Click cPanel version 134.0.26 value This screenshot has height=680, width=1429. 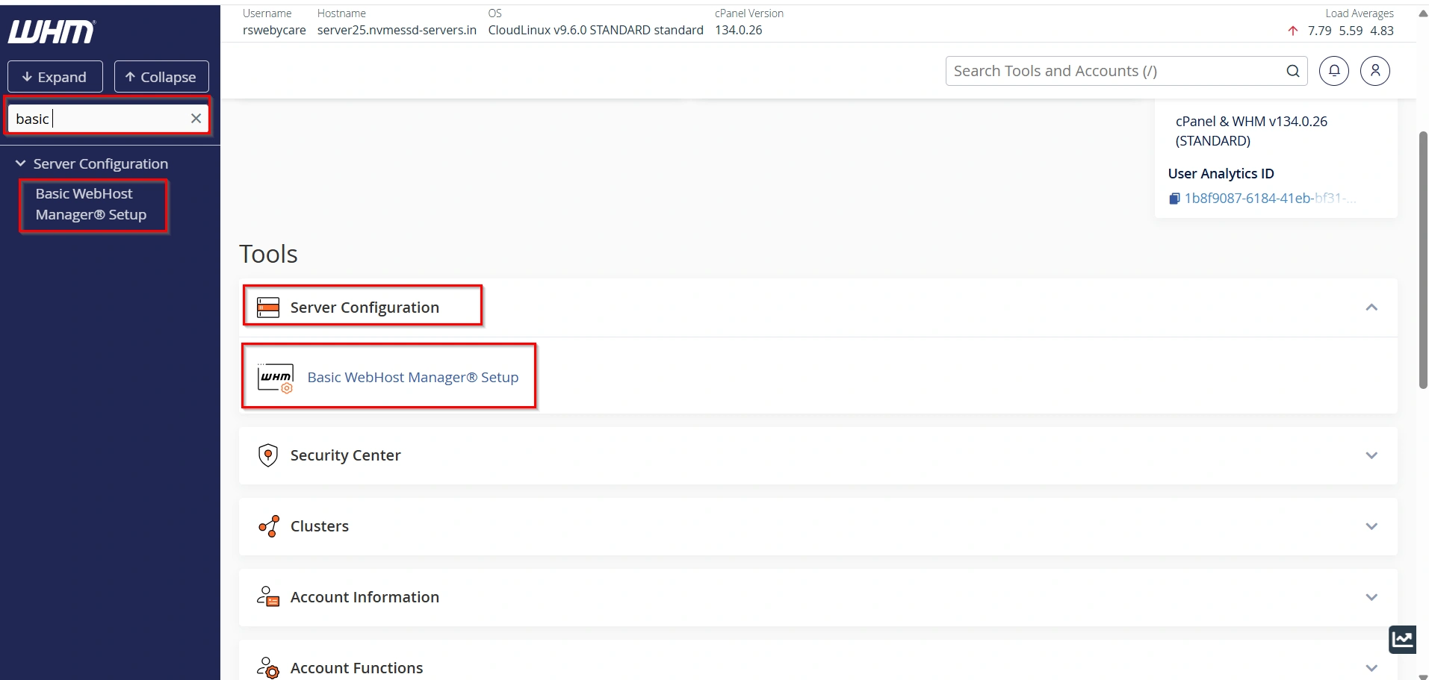point(739,31)
